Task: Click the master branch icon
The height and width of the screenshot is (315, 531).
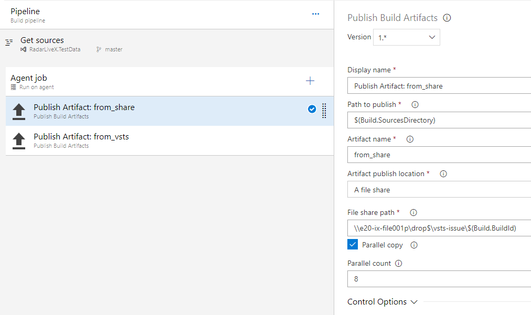Action: (x=99, y=49)
